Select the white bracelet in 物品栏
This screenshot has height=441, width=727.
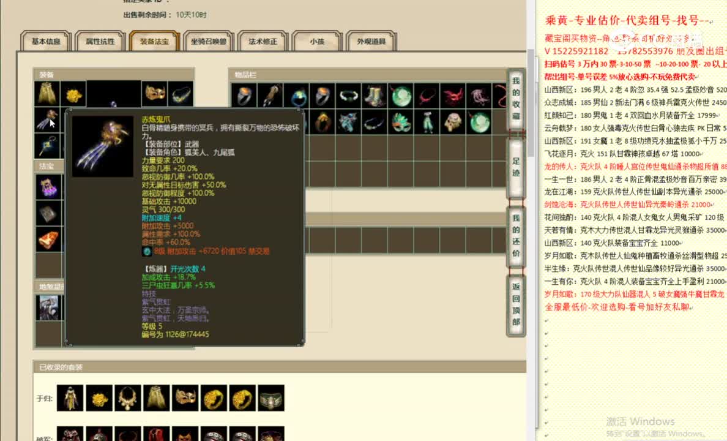349,96
